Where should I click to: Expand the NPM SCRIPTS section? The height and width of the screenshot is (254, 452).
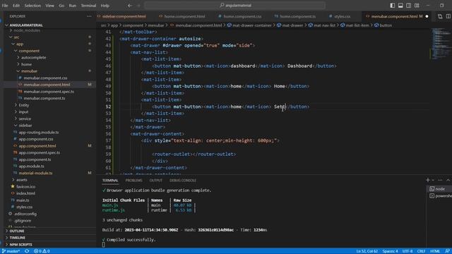(x=20, y=245)
